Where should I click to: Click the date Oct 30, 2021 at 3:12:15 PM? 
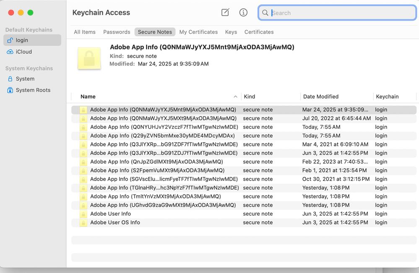336,179
